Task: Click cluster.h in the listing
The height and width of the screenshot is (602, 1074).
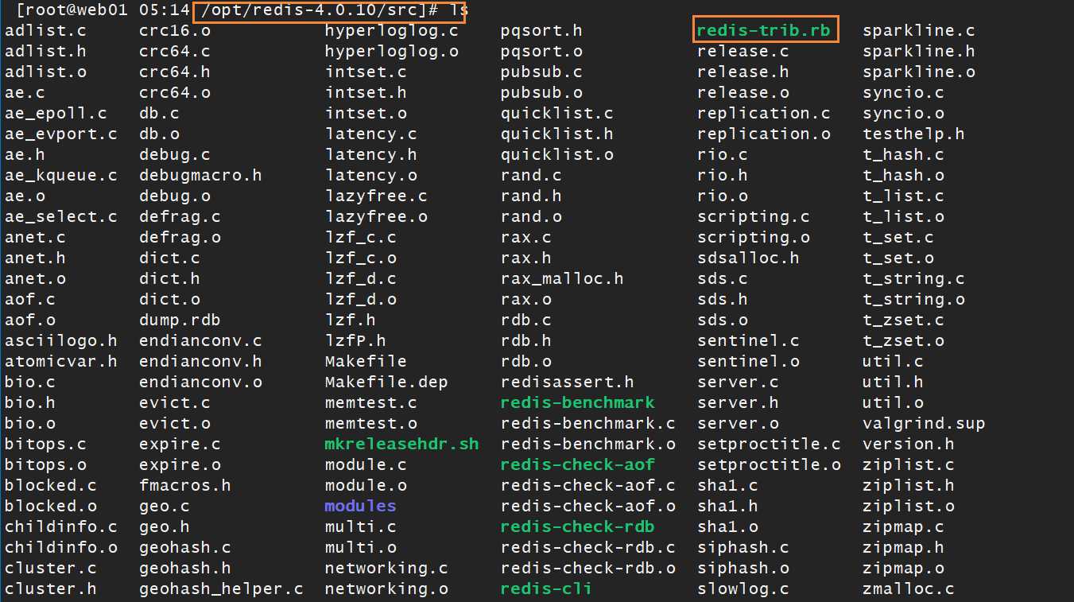Action: coord(51,588)
